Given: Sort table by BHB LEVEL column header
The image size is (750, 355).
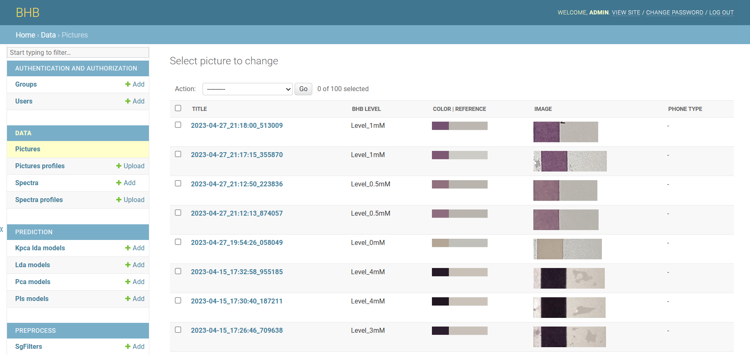Looking at the screenshot, I should click(366, 109).
